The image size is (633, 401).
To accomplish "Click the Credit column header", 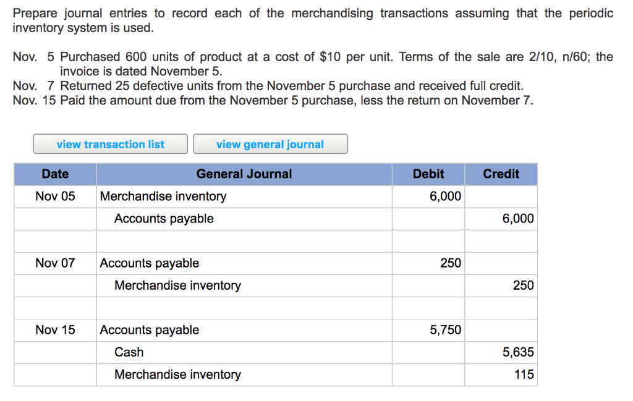I will pos(501,174).
